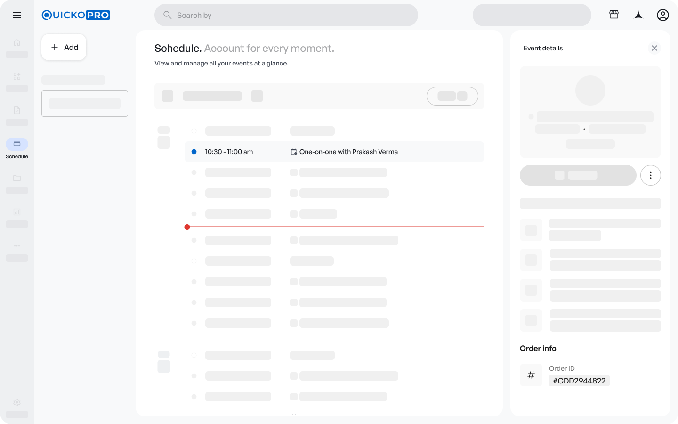Open the apps grid icon in sidebar
678x424 pixels.
coord(17,76)
